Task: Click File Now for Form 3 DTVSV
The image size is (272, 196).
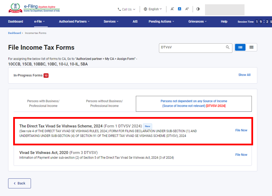Action: click(x=241, y=155)
